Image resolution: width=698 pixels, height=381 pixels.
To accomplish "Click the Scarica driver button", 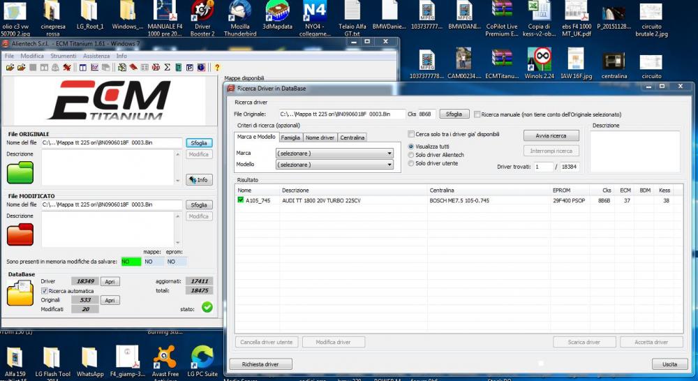I will (x=584, y=343).
